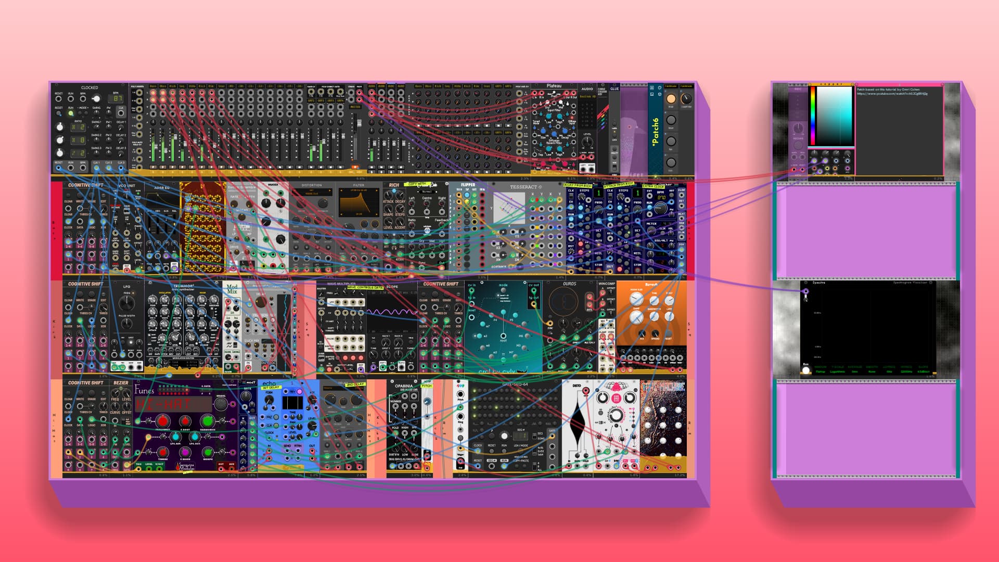The image size is (999, 562).
Task: Click the first mixer channel label
Action: [x=153, y=86]
